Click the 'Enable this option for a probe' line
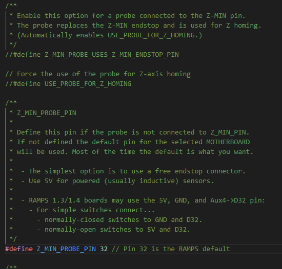 (x=127, y=16)
